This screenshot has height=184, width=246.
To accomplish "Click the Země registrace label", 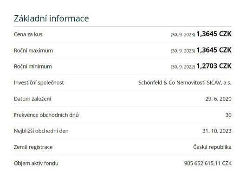I will tap(33, 147).
